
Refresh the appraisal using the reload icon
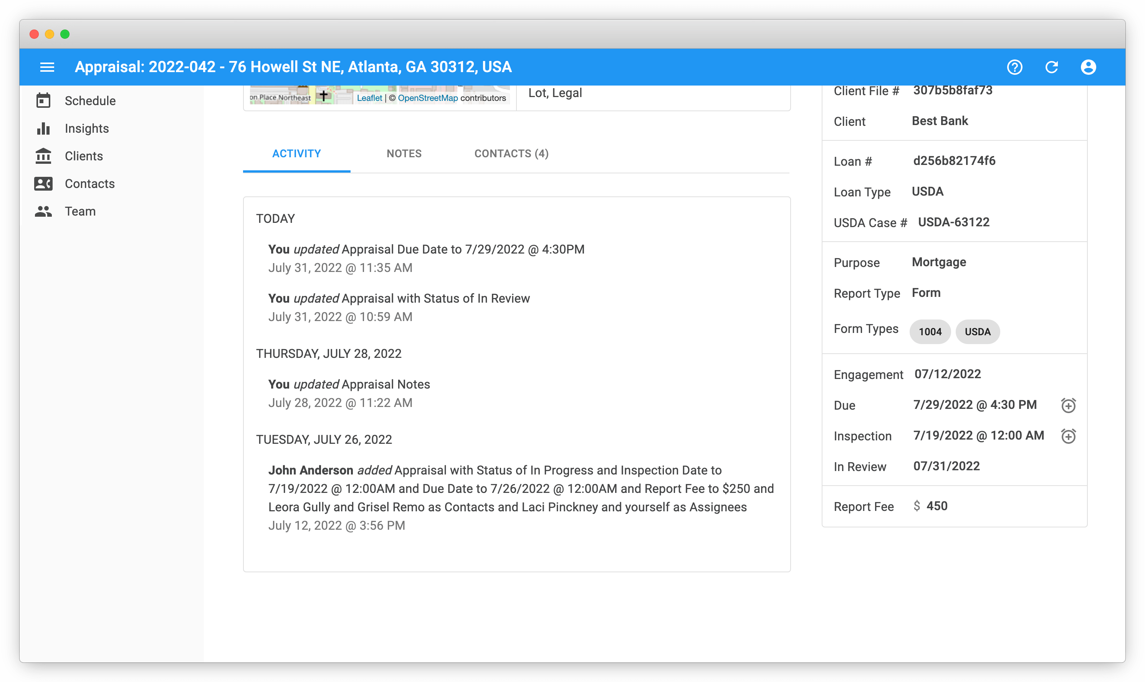click(x=1052, y=67)
